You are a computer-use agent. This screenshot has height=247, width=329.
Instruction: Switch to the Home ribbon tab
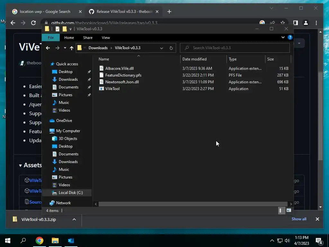[69, 38]
